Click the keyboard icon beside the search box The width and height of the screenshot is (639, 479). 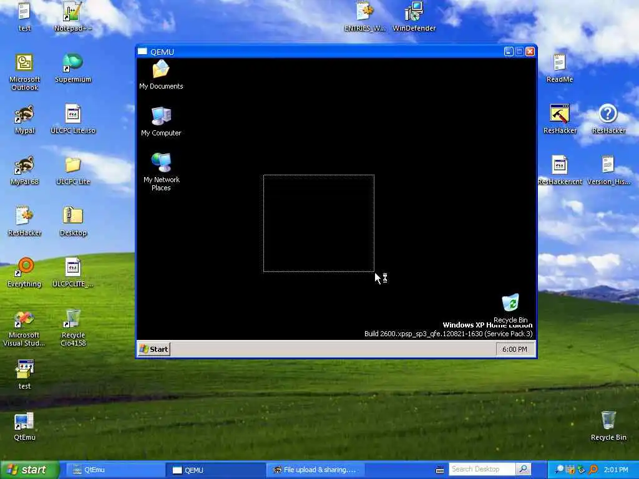(x=440, y=470)
